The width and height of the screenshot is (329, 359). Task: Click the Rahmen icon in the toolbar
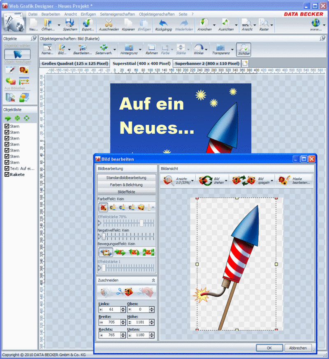[x=153, y=49]
